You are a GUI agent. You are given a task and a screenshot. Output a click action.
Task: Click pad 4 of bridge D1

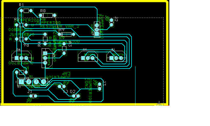(44, 82)
